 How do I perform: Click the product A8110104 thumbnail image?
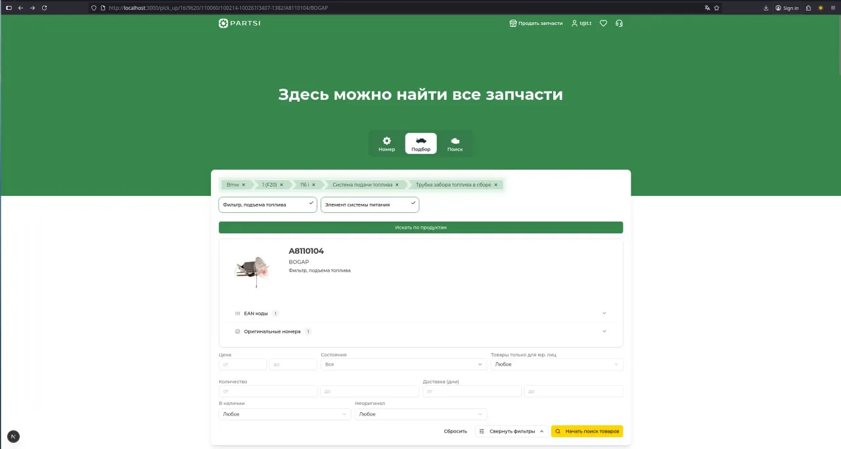tap(252, 269)
